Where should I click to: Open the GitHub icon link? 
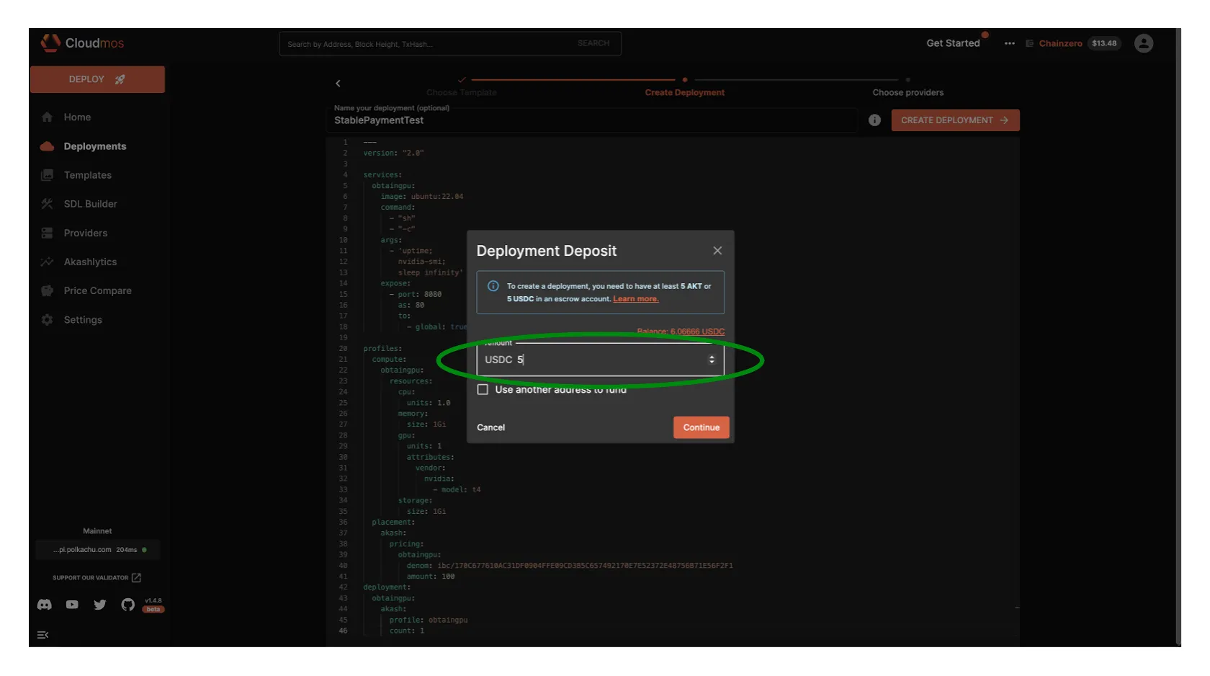coord(127,605)
